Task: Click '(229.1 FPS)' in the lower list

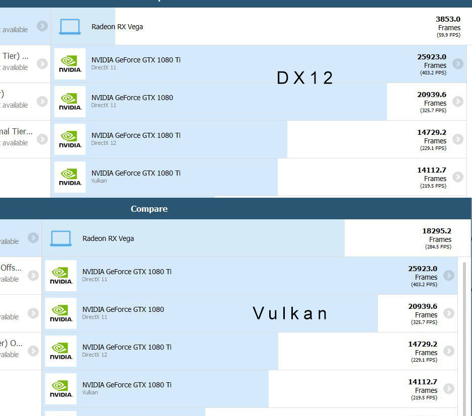Action: [424, 360]
